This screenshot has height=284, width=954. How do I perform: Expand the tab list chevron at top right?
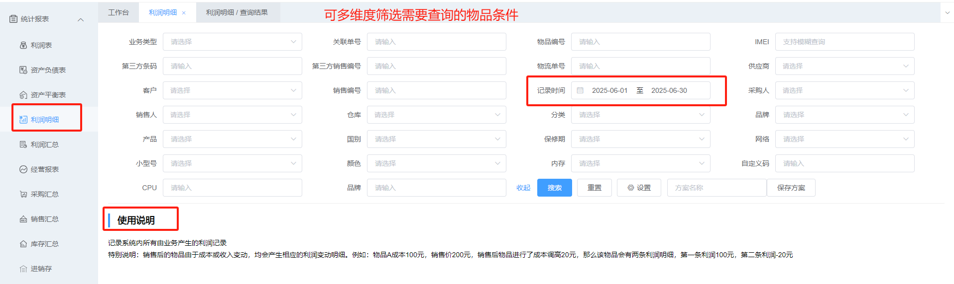pyautogui.click(x=947, y=13)
